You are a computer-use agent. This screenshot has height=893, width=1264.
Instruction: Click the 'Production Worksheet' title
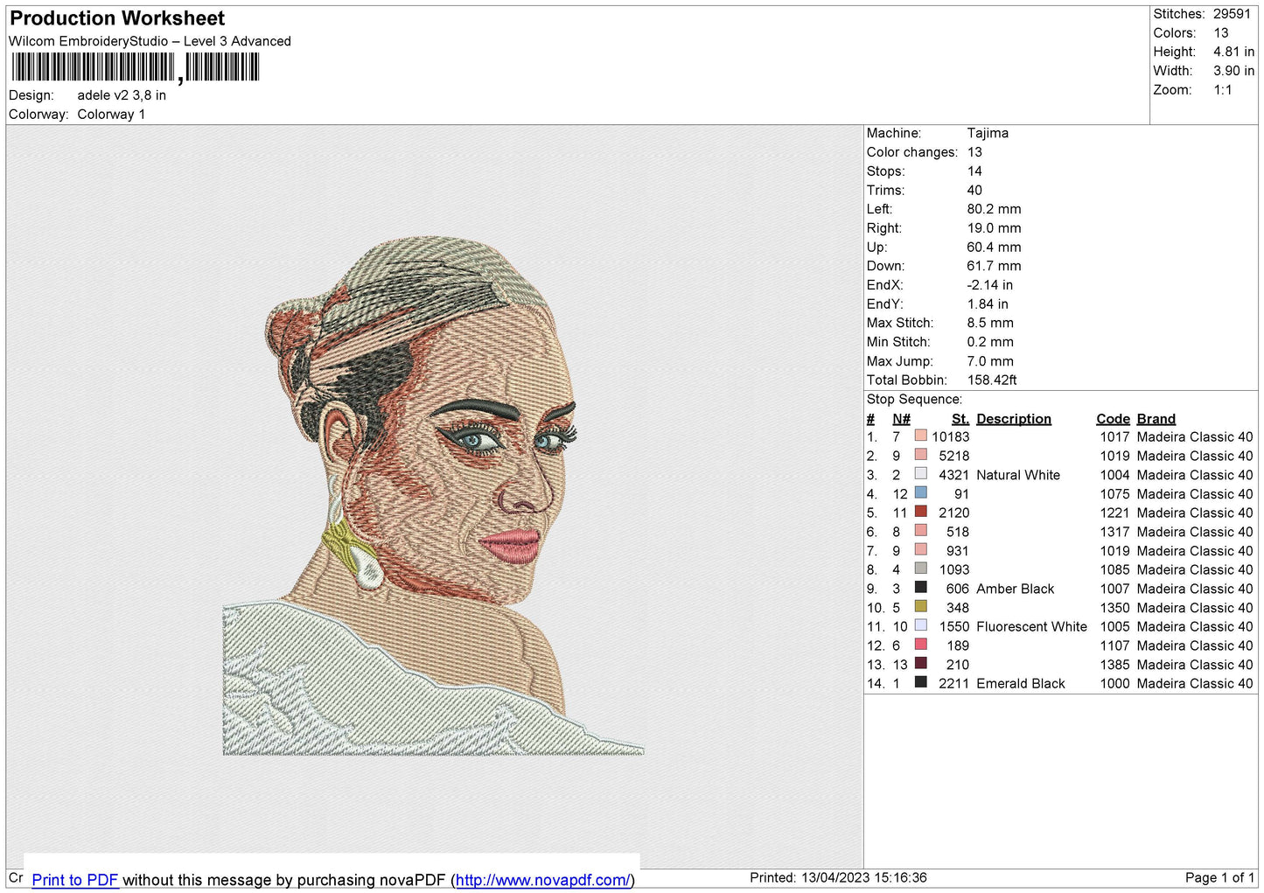(117, 18)
